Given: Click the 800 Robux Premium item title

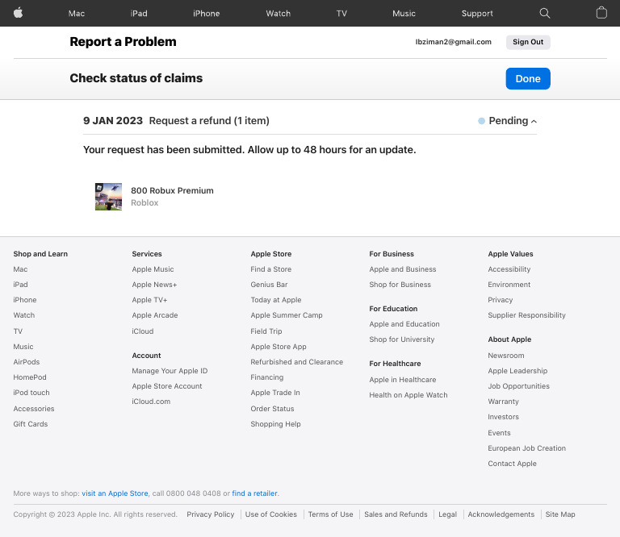Looking at the screenshot, I should coord(172,191).
